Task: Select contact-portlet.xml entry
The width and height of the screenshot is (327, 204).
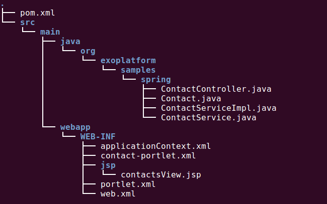Action: (x=148, y=156)
